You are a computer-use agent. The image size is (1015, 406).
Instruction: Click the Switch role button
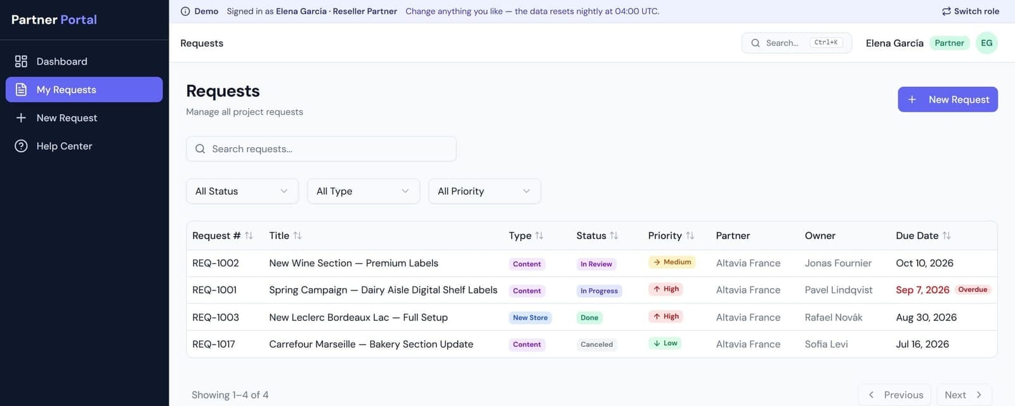pos(970,11)
